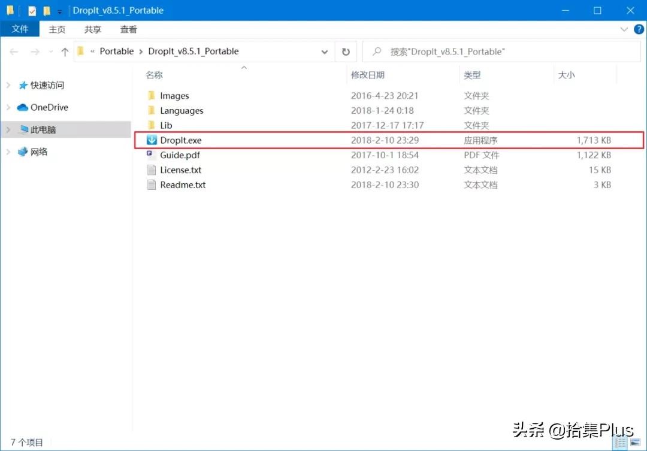This screenshot has height=451, width=647.
Task: Expand the 网络 tree node
Action: coord(8,152)
